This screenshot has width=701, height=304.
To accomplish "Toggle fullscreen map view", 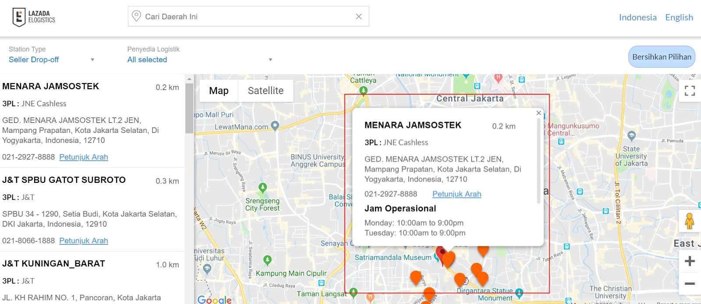I will tap(690, 91).
